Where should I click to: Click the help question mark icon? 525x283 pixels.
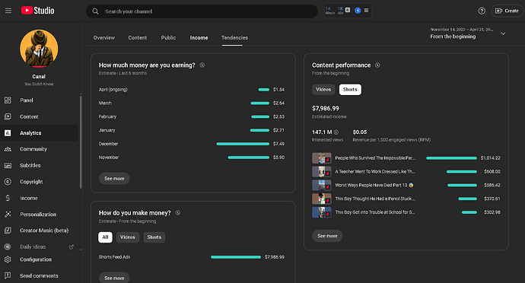coord(482,11)
